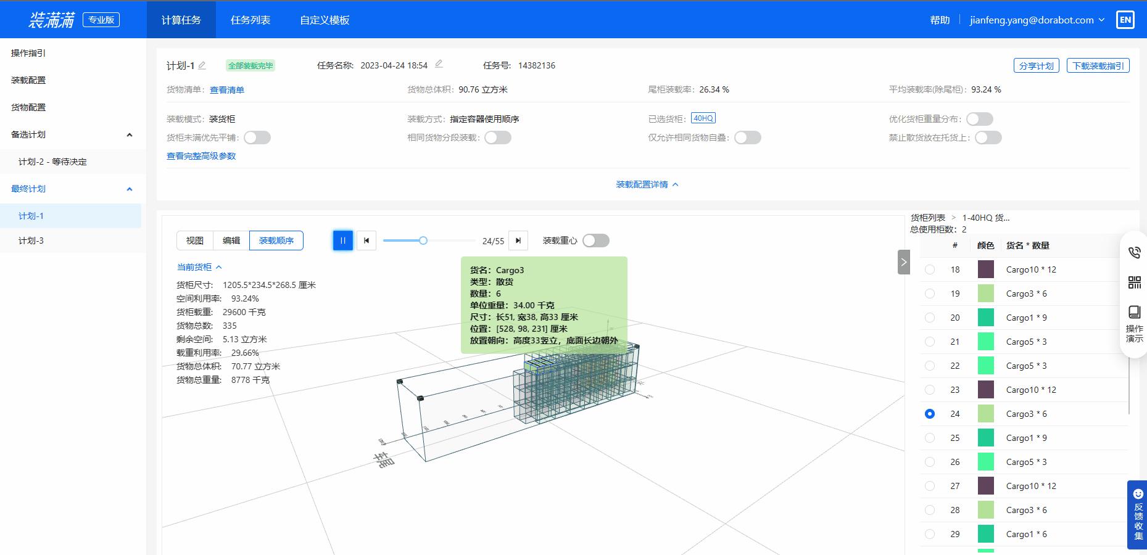
Task: Select radio button for loading step 22
Action: [930, 365]
